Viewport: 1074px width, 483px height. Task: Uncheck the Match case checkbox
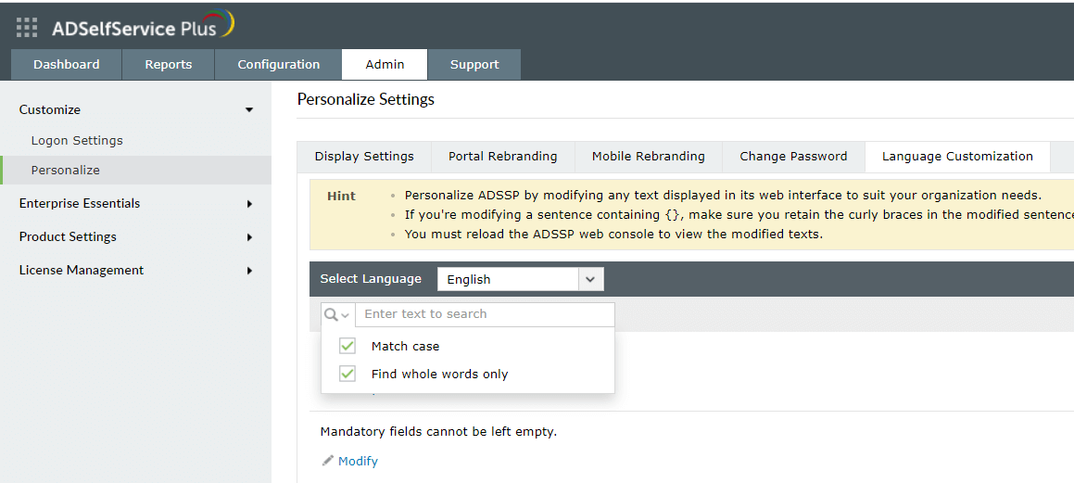click(347, 346)
